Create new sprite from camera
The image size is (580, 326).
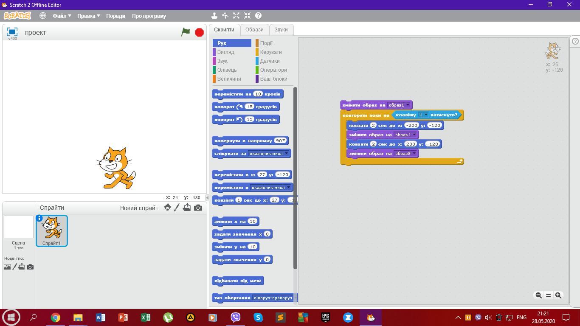[x=198, y=208]
